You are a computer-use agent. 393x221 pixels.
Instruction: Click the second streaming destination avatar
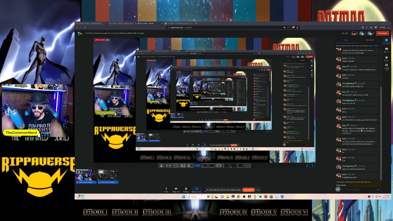[x=361, y=33]
